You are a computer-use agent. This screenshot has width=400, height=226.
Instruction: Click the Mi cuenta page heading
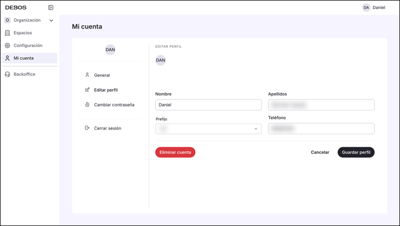87,26
